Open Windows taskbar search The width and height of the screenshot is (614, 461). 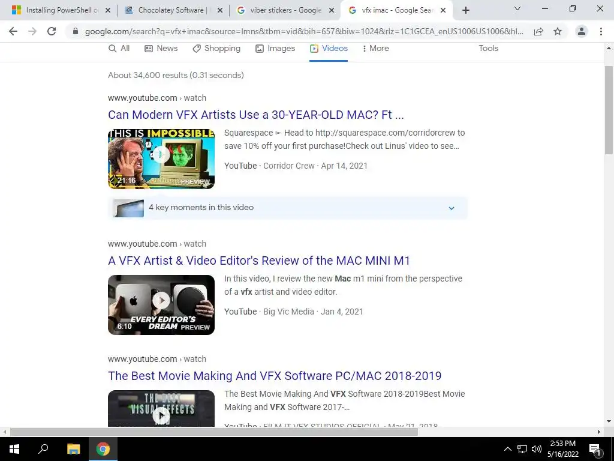(x=43, y=449)
